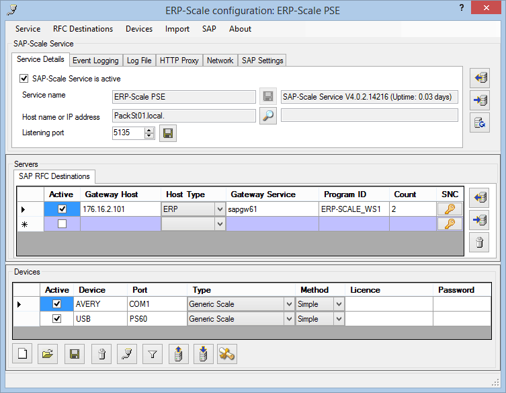Click the trash icon in the Servers panel
The image size is (506, 393).
coord(479,242)
